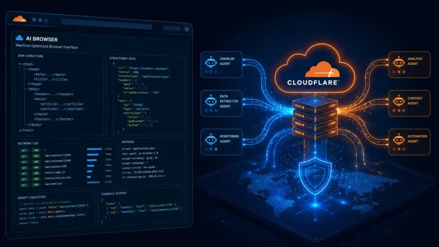Image resolution: width=439 pixels, height=247 pixels.
Task: Select the Content Agent robot icon
Action: pyautogui.click(x=399, y=101)
